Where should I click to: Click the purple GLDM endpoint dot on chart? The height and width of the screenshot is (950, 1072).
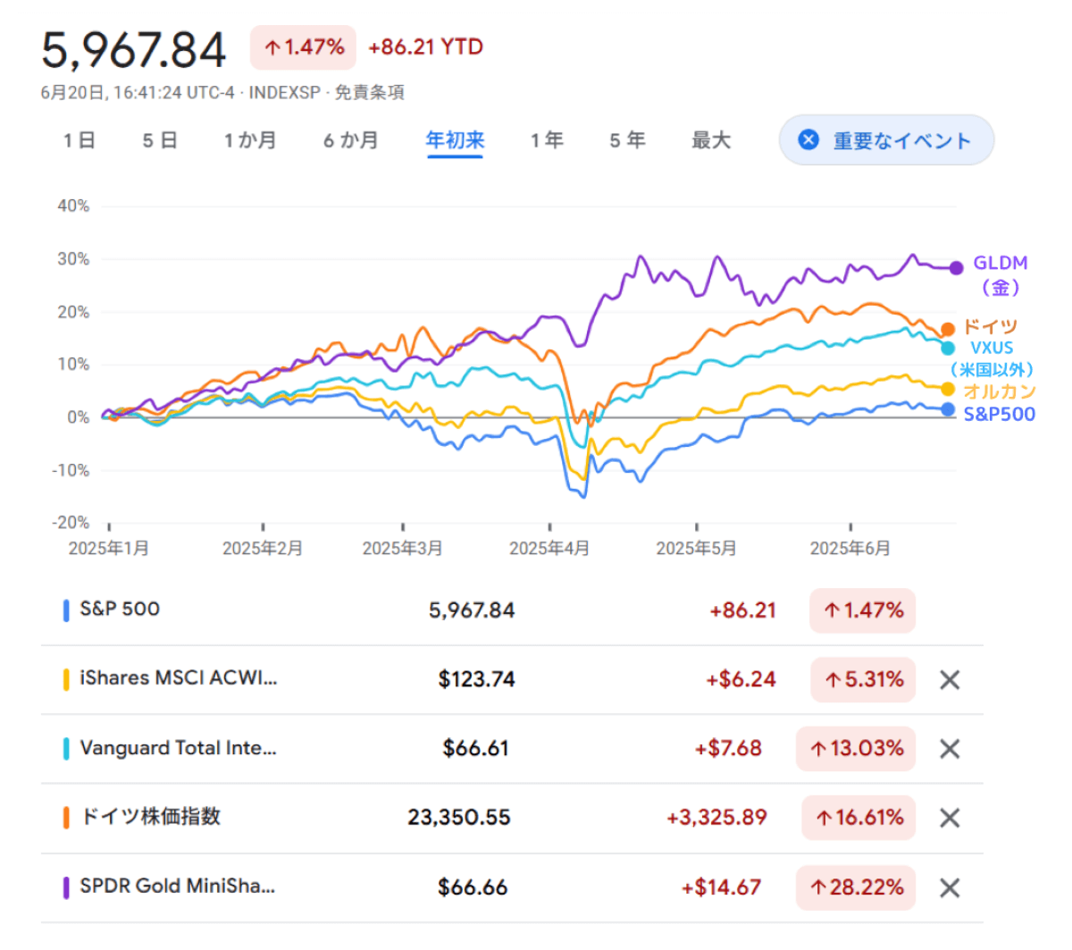[x=956, y=267]
